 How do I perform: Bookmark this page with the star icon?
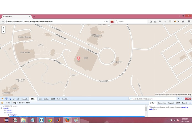point(151,22)
